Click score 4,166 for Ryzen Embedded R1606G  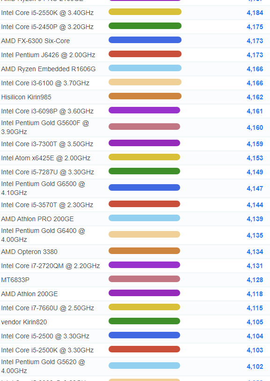tap(255, 69)
